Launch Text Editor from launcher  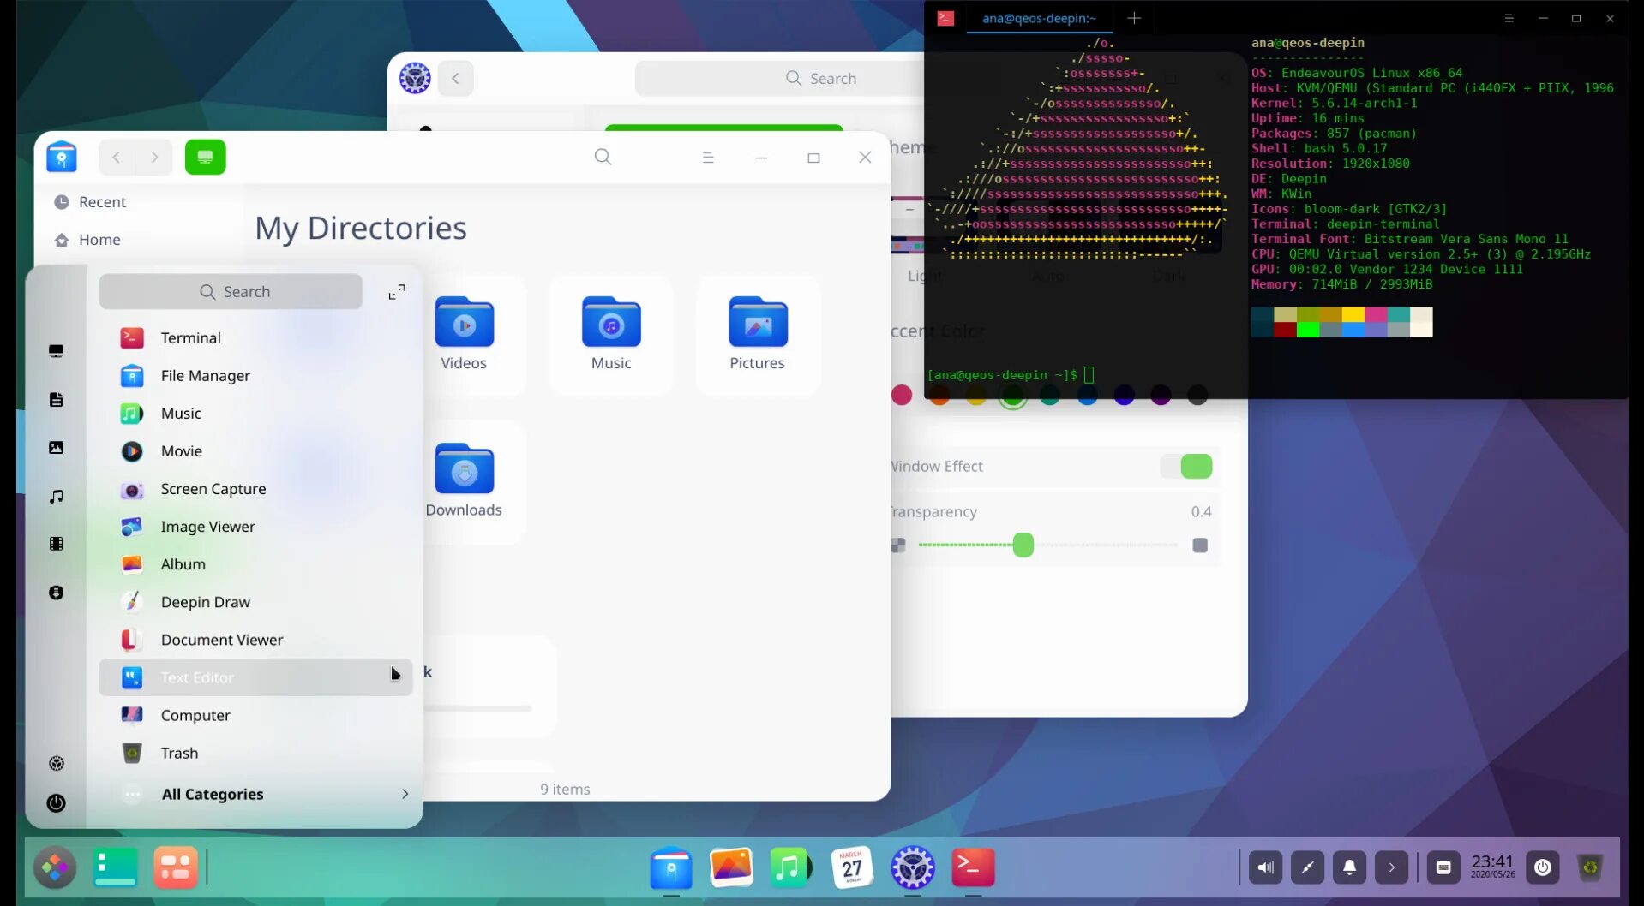coord(255,677)
